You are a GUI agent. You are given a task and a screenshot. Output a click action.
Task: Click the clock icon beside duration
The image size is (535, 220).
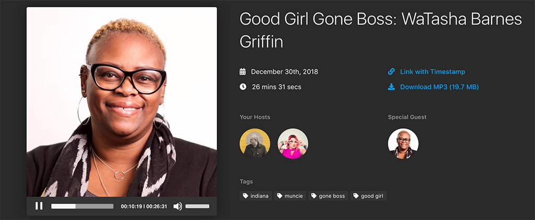pos(243,87)
